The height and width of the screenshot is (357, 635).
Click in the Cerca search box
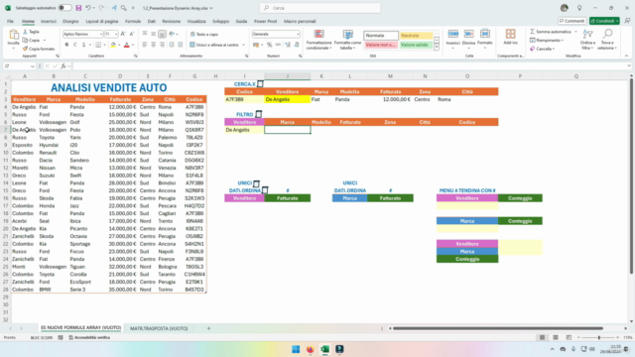[319, 8]
